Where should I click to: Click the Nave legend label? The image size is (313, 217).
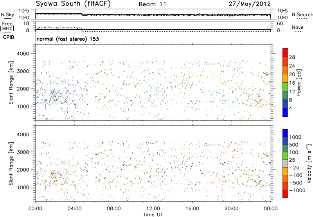tap(298, 27)
